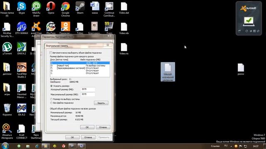266x149 pixels.
Task: Select drive D: Новый том row
Action: click(x=80, y=65)
